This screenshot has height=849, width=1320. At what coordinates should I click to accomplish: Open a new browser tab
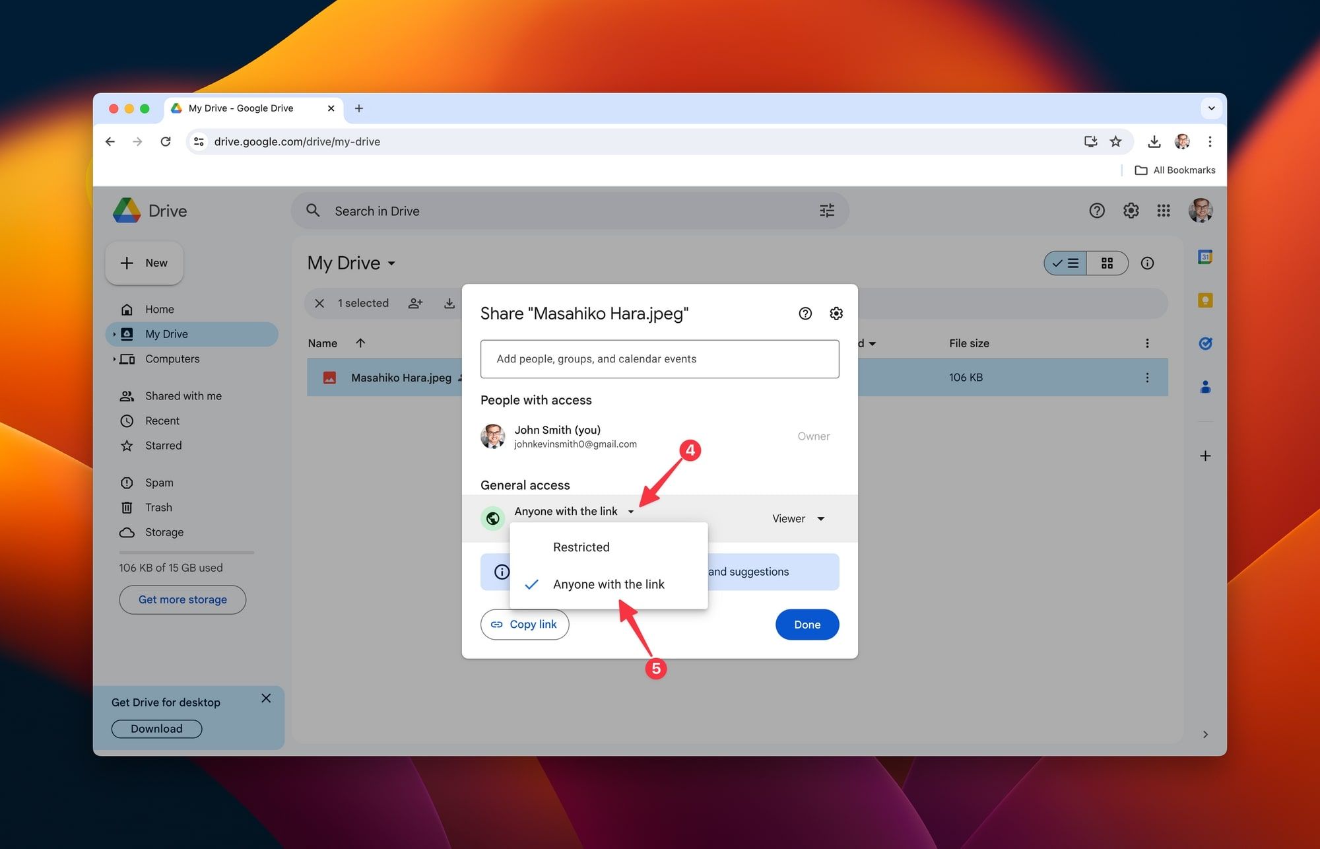coord(359,108)
